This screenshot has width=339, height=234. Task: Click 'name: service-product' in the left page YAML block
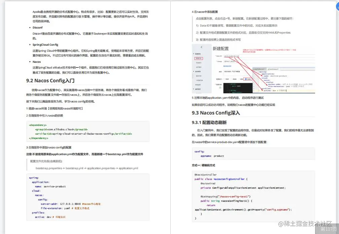50,187
